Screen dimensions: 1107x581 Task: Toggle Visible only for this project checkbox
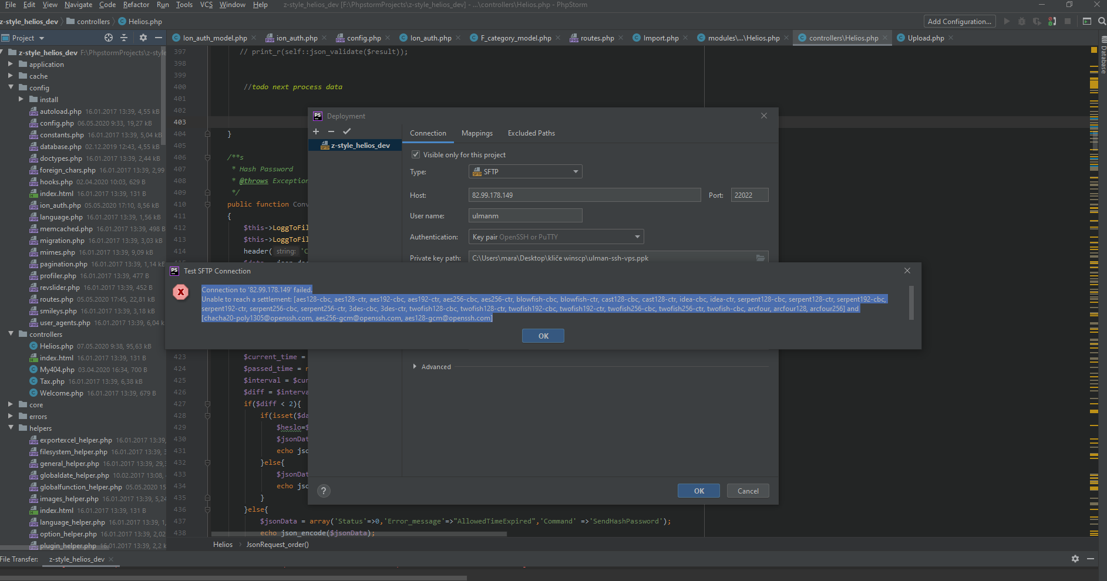click(x=416, y=154)
